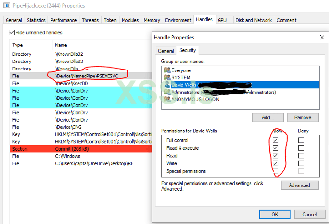Click the Cancel button

(309, 214)
